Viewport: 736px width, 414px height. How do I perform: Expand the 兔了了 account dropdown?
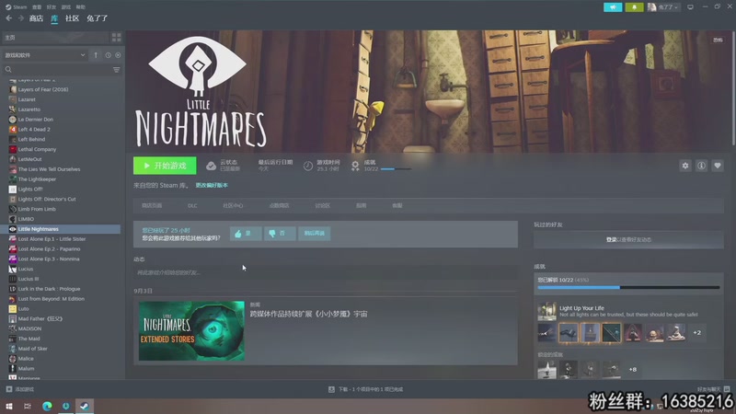point(662,7)
